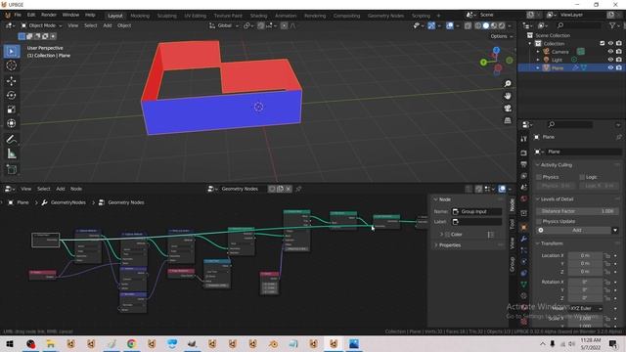Select the Move tool

click(11, 81)
